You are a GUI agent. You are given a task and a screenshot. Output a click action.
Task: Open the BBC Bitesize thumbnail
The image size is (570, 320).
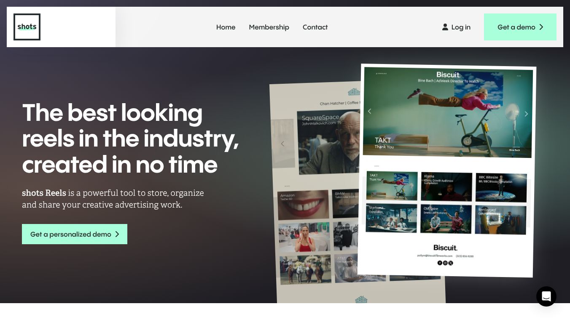[x=501, y=188]
